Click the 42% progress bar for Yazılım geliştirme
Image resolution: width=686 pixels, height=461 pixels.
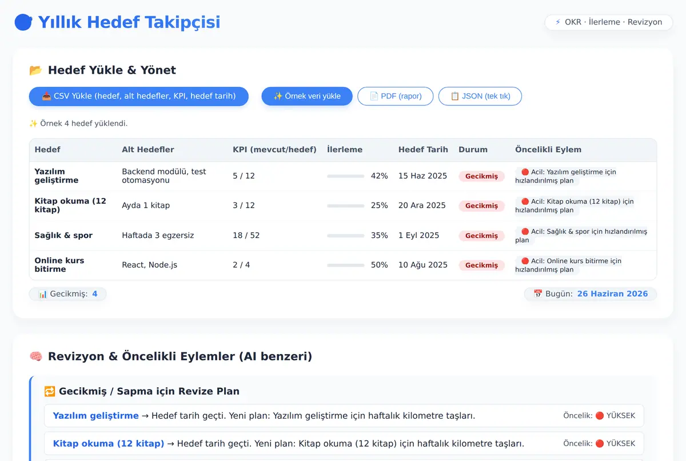[x=345, y=176]
